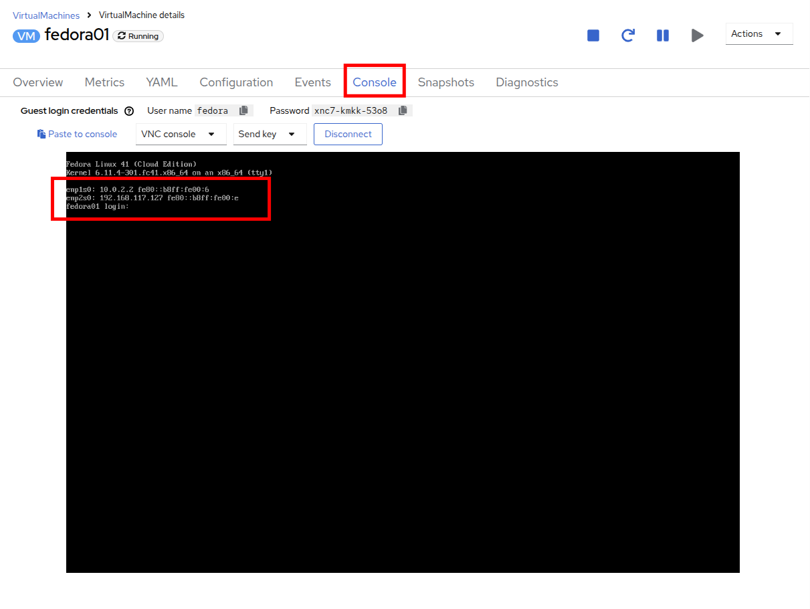810x609 pixels.
Task: Select the Diagnostics tab
Action: (x=526, y=82)
